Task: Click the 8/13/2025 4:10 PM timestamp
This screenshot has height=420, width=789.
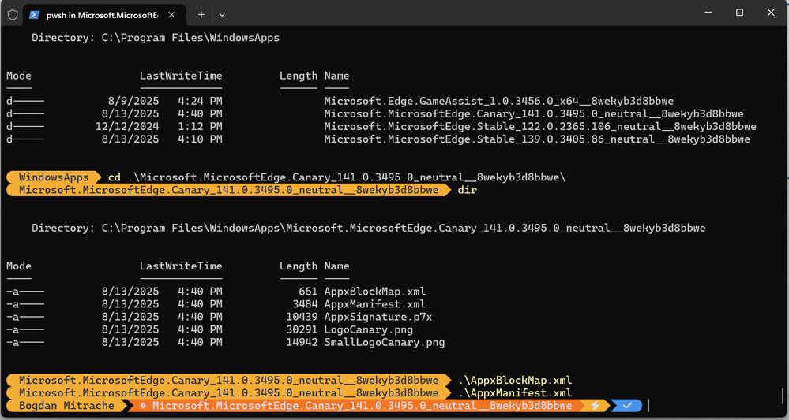Action: [162, 139]
